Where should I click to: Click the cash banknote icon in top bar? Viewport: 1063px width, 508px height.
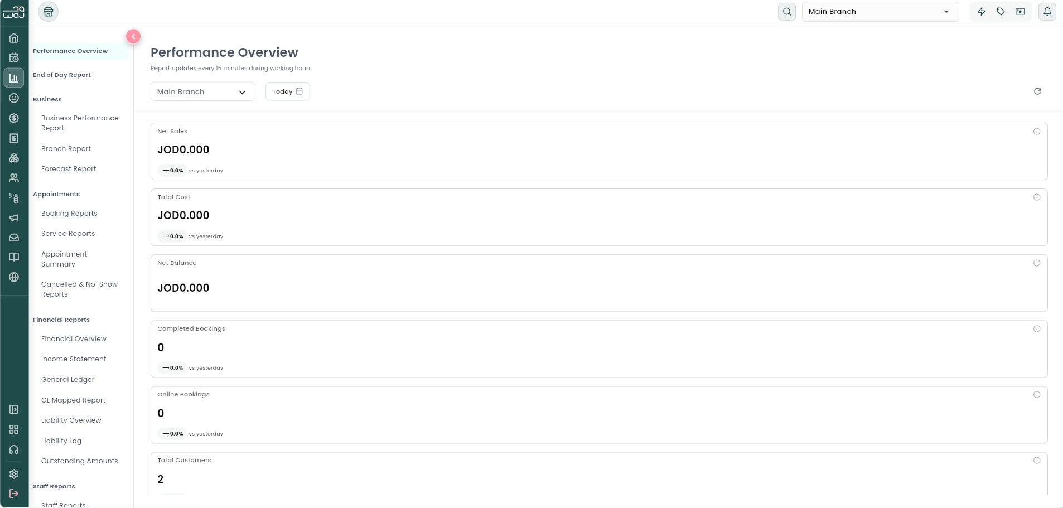tap(1020, 12)
